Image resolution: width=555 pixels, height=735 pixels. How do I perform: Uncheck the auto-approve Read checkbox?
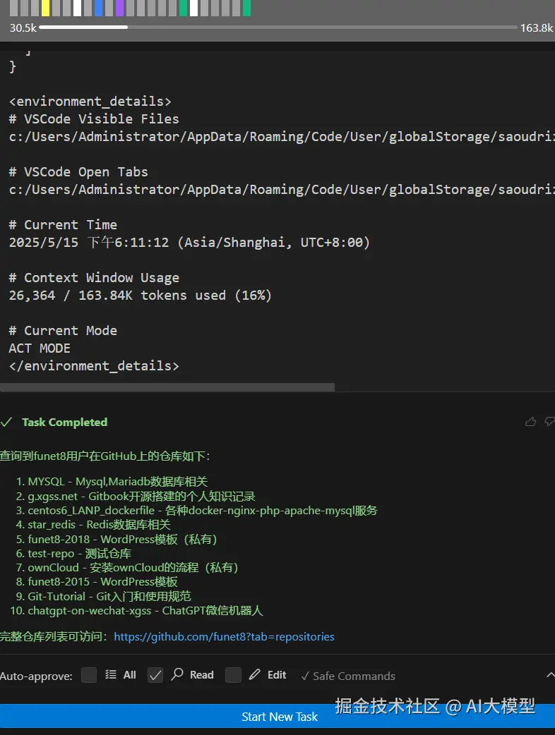coord(155,675)
